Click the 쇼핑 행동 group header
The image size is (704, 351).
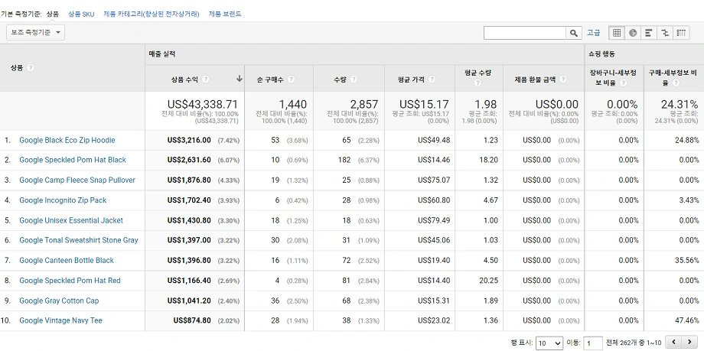click(x=601, y=54)
